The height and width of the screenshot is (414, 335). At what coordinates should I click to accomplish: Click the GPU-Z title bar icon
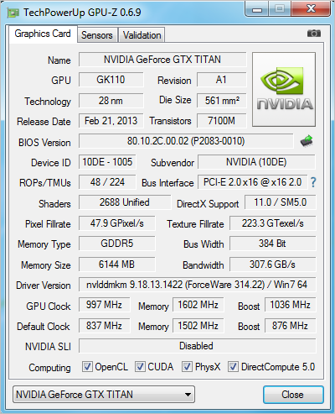13,13
